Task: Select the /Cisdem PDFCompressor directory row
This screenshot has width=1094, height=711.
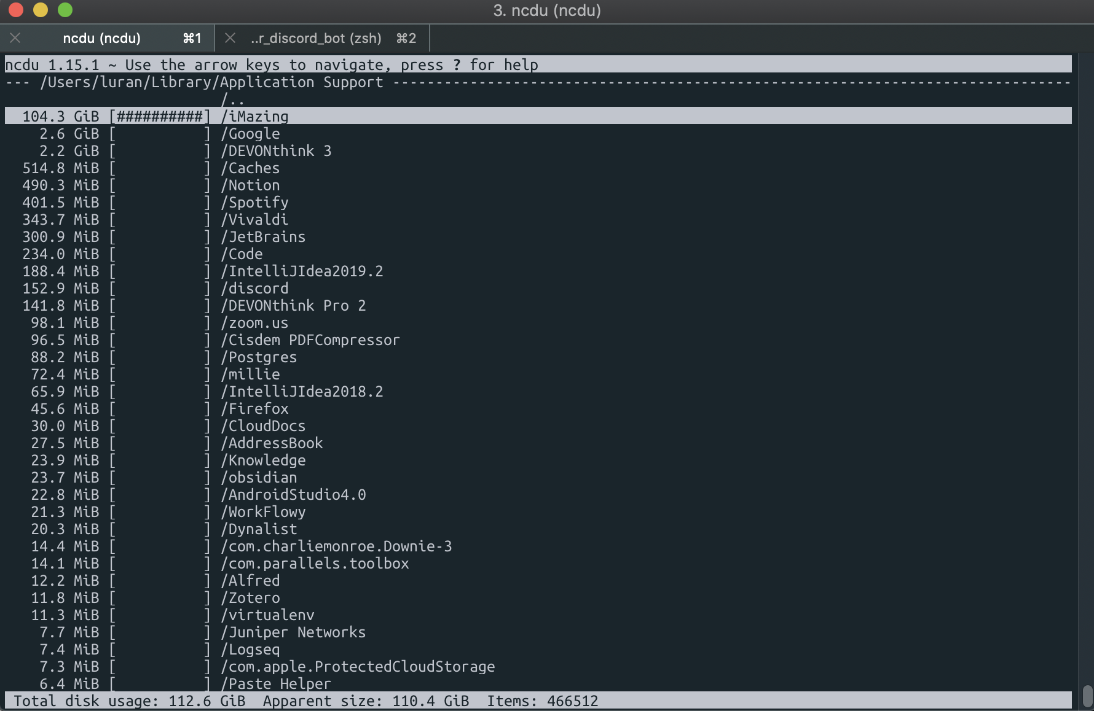Action: pos(538,340)
